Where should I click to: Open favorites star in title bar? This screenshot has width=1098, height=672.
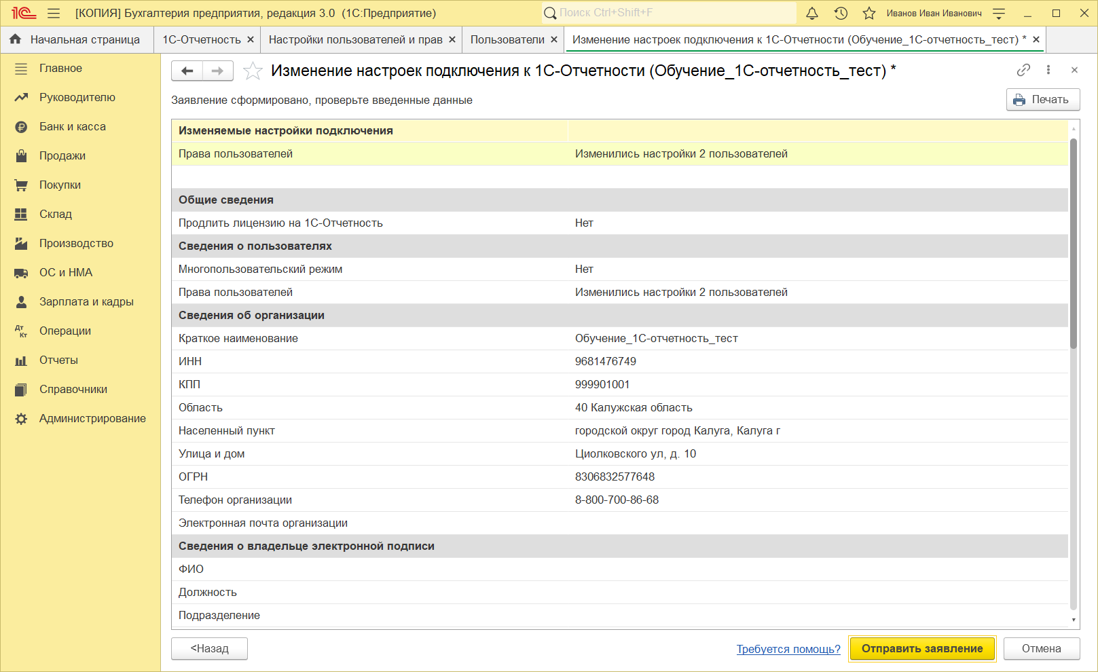tap(869, 14)
